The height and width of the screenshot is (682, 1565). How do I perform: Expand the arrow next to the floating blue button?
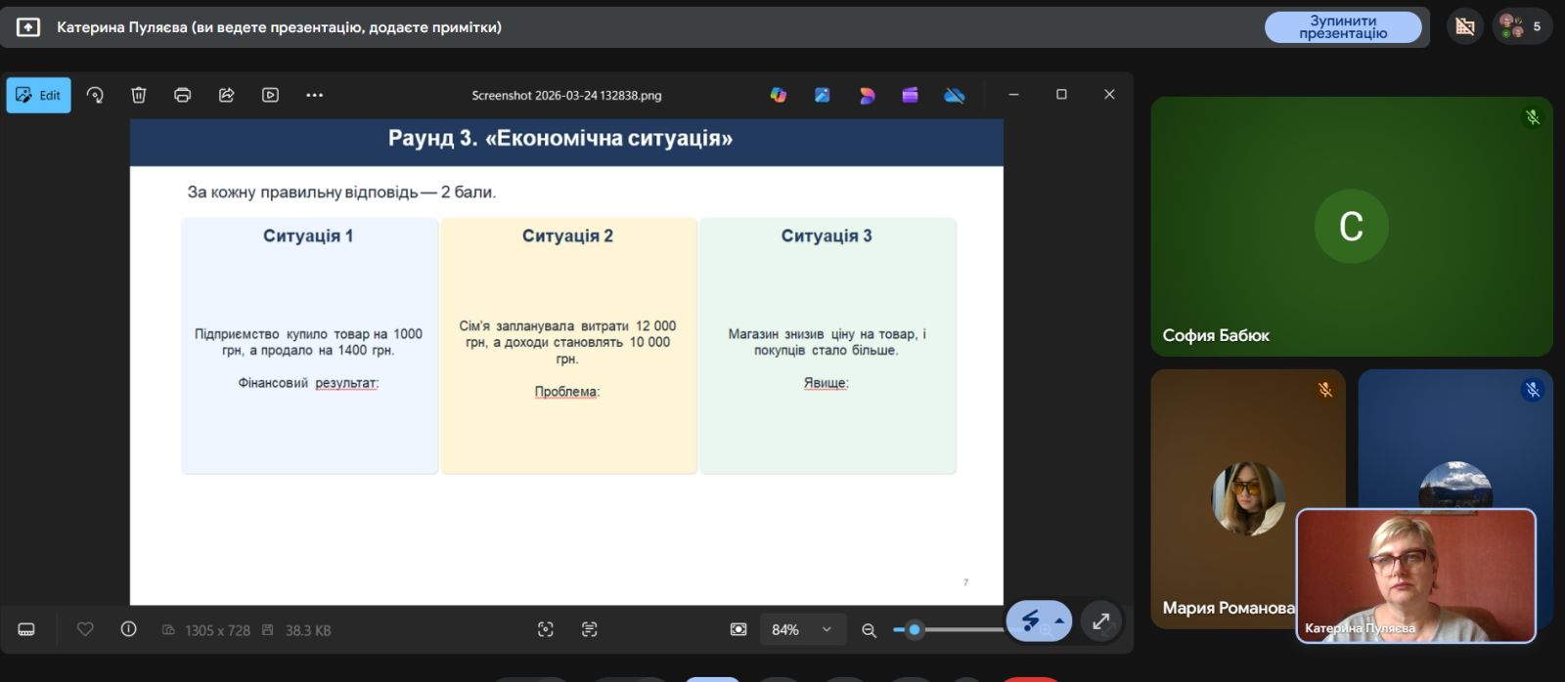pyautogui.click(x=1059, y=621)
